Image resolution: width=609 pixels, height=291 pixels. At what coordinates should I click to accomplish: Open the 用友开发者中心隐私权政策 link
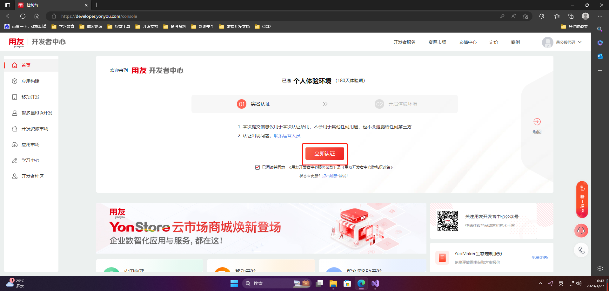click(368, 167)
